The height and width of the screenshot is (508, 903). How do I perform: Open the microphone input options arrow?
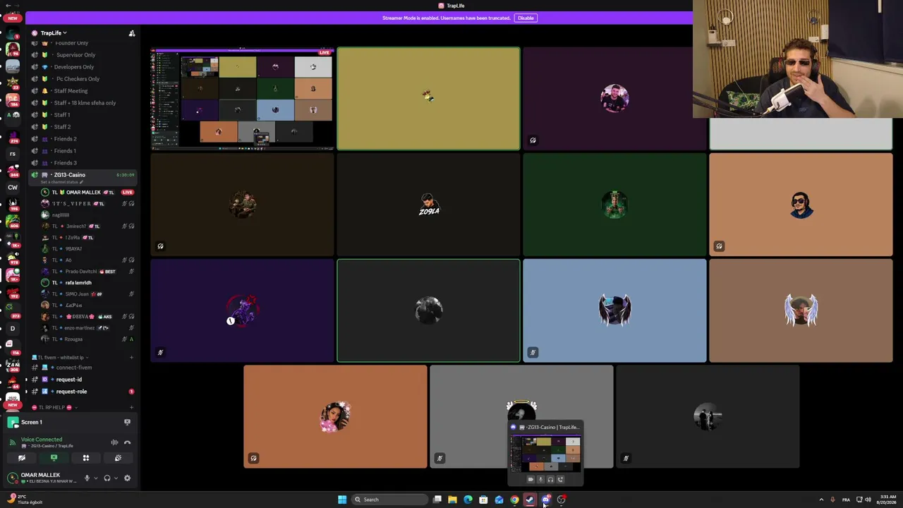[95, 478]
